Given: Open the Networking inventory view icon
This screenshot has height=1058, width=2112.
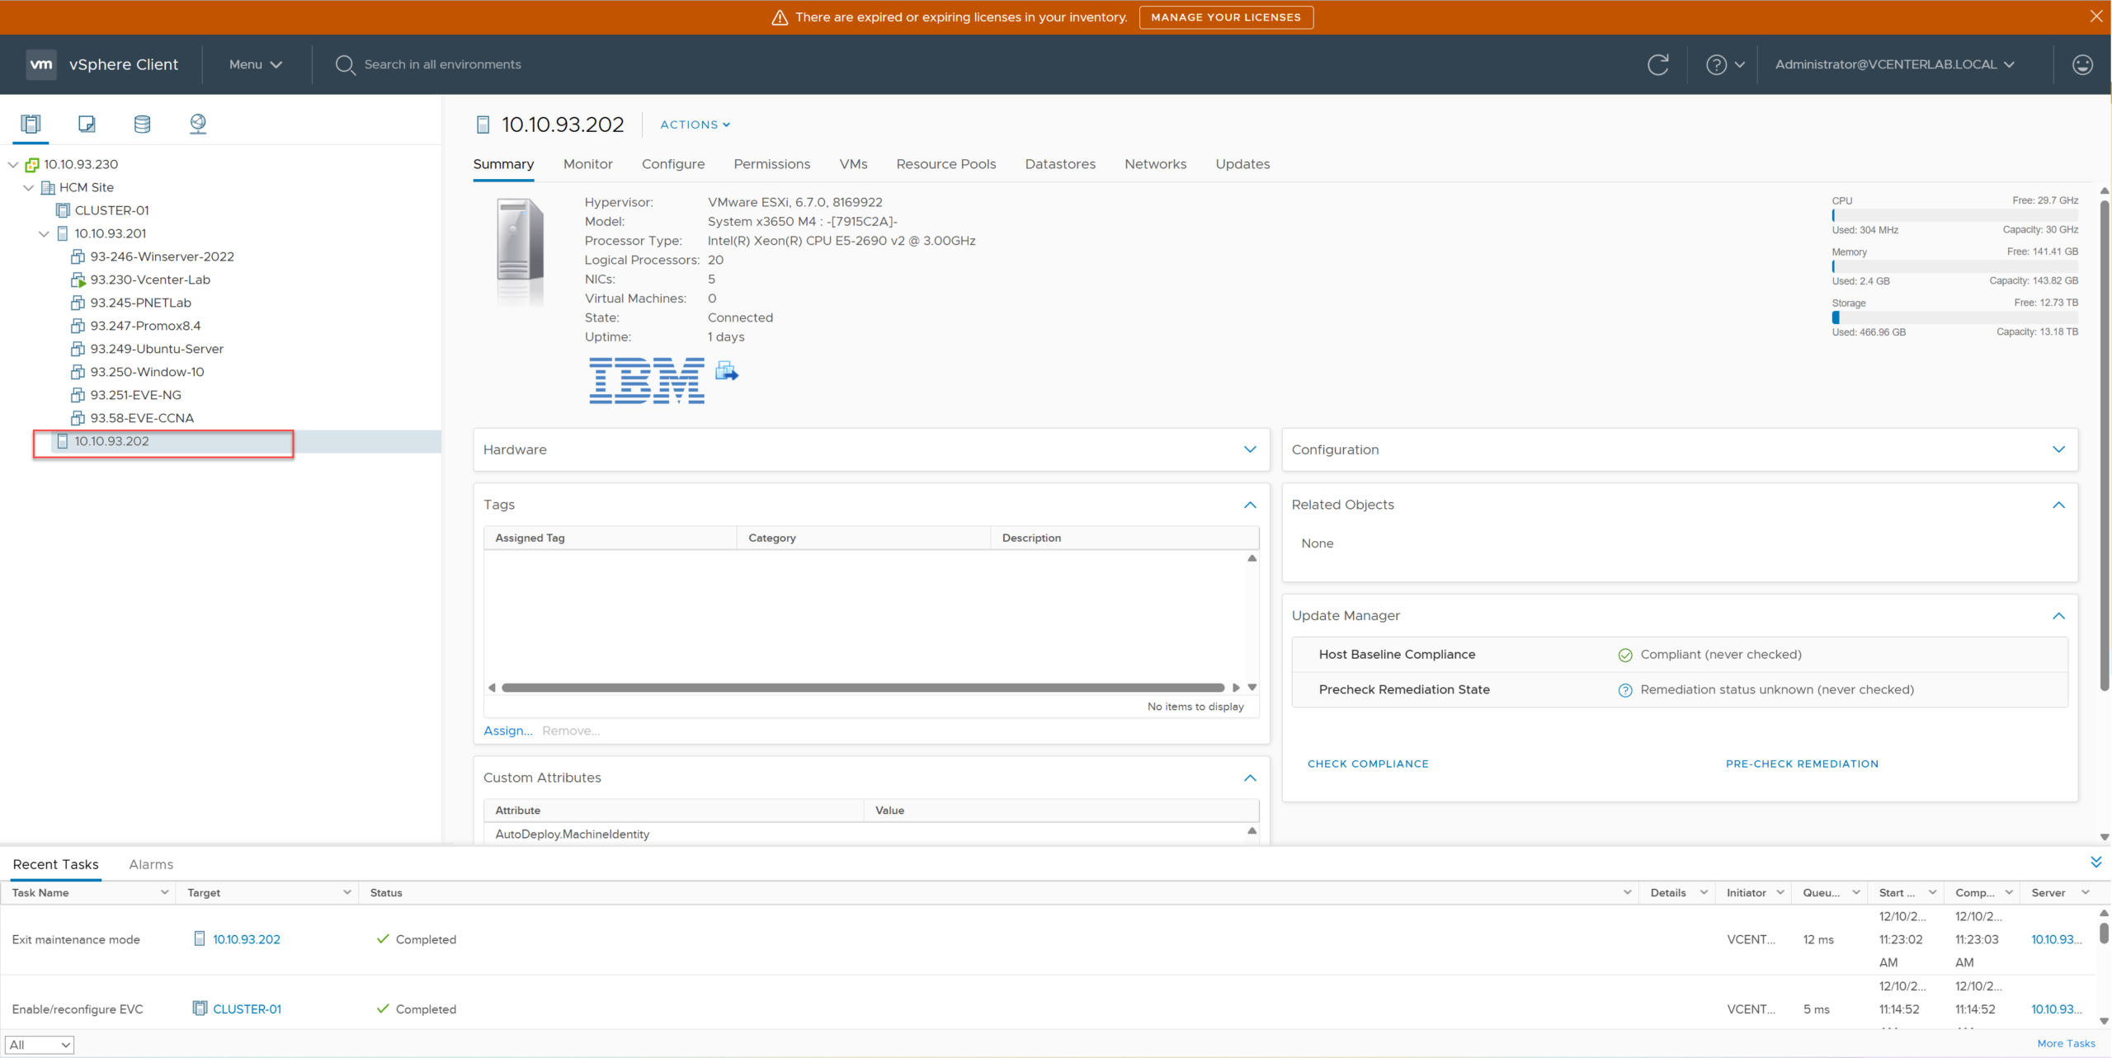Looking at the screenshot, I should point(198,124).
